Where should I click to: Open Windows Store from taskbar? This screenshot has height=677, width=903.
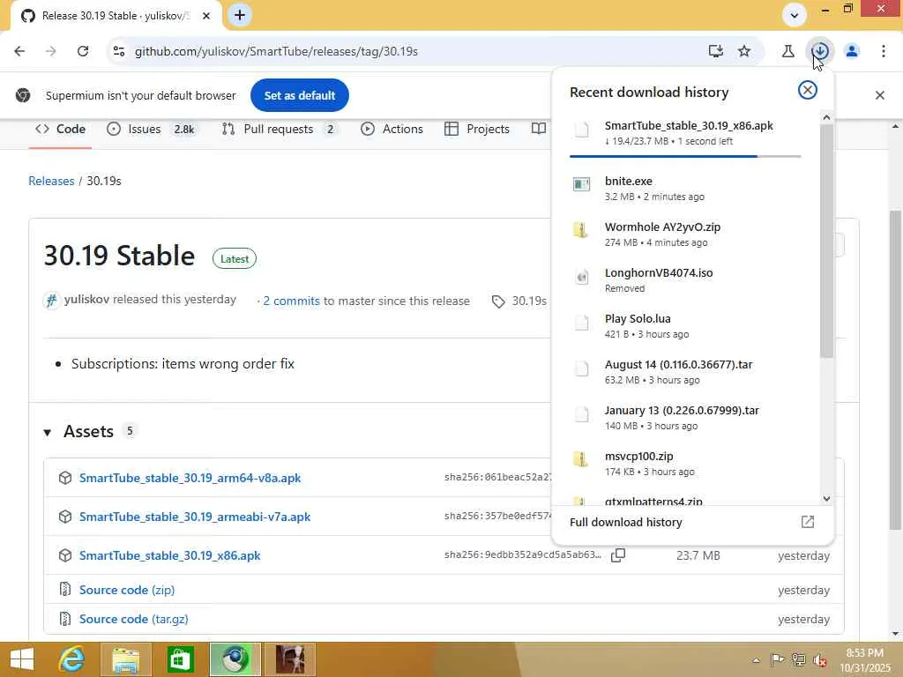[x=180, y=659]
